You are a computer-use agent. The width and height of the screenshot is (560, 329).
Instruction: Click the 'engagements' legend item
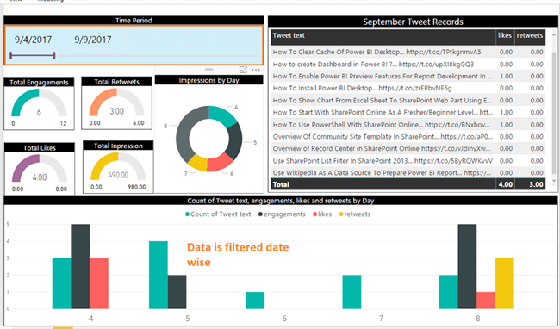click(x=282, y=214)
